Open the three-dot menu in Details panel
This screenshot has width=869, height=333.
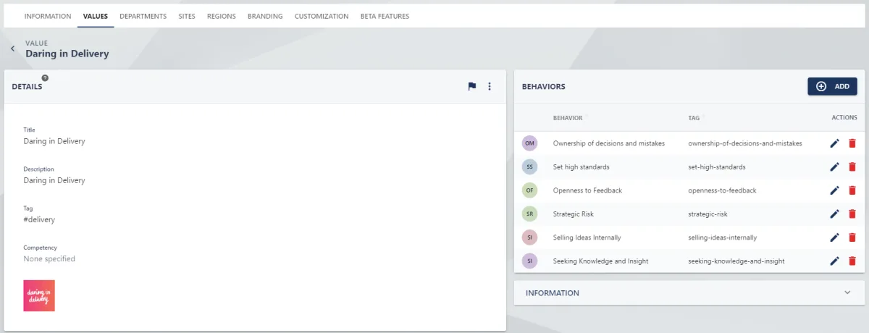490,87
